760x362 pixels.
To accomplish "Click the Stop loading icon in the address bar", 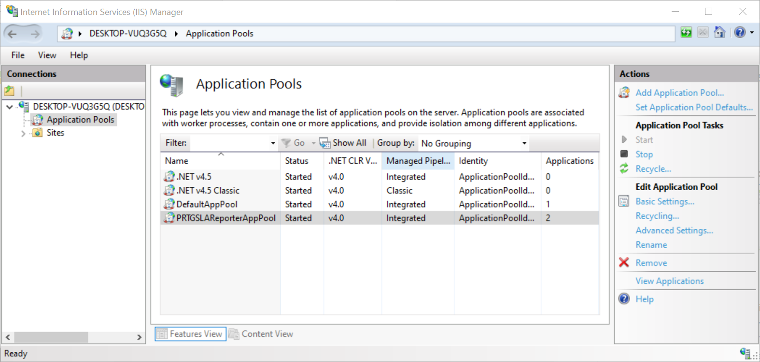I will coord(703,33).
